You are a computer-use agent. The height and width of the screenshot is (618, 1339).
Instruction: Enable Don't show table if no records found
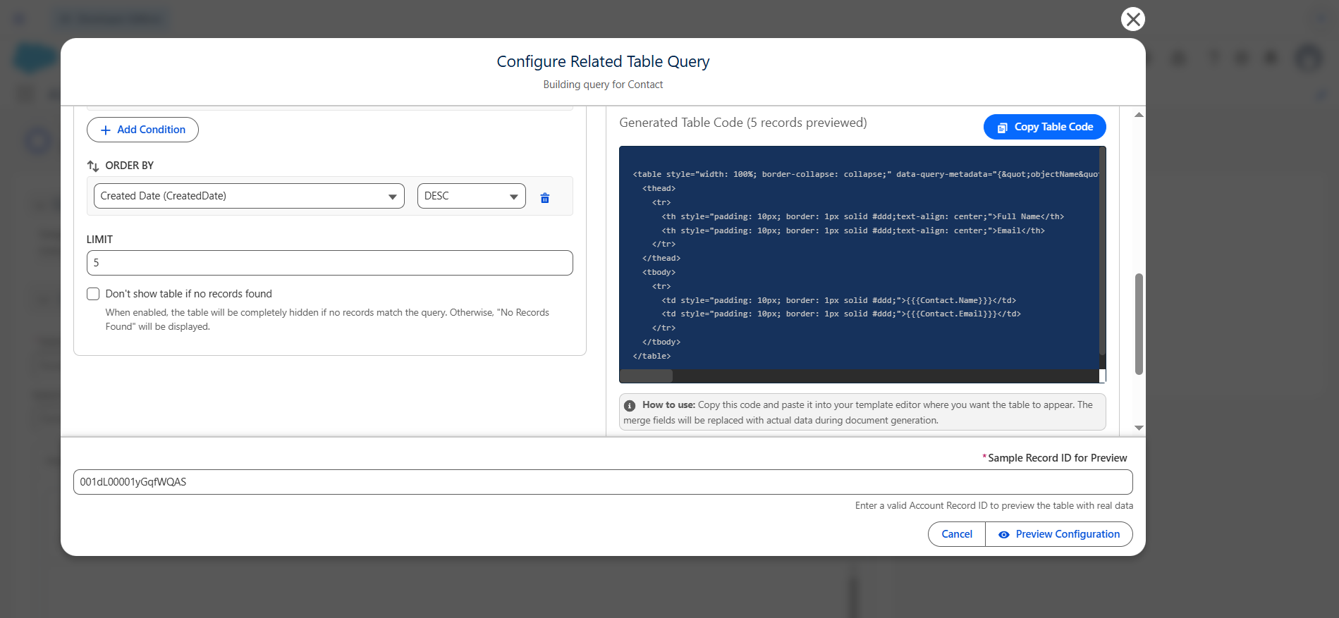pos(93,294)
